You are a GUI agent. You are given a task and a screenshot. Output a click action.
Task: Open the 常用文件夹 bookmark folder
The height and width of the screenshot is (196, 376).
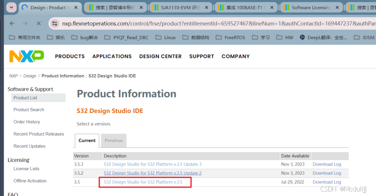pos(25,37)
